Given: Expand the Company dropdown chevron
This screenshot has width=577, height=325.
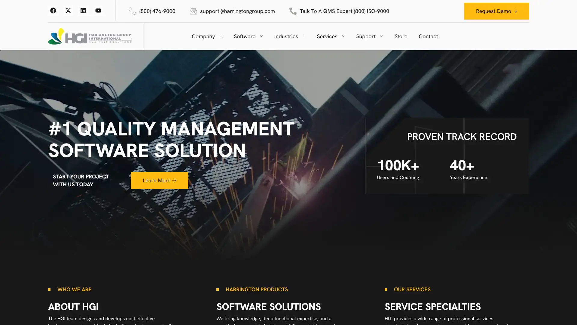Looking at the screenshot, I should coord(221,36).
